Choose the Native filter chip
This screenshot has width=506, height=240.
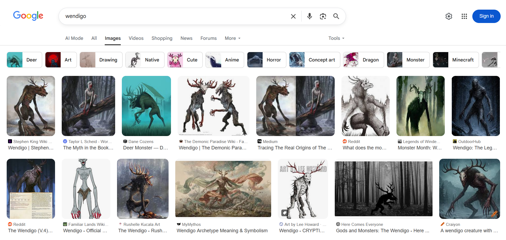pos(145,60)
